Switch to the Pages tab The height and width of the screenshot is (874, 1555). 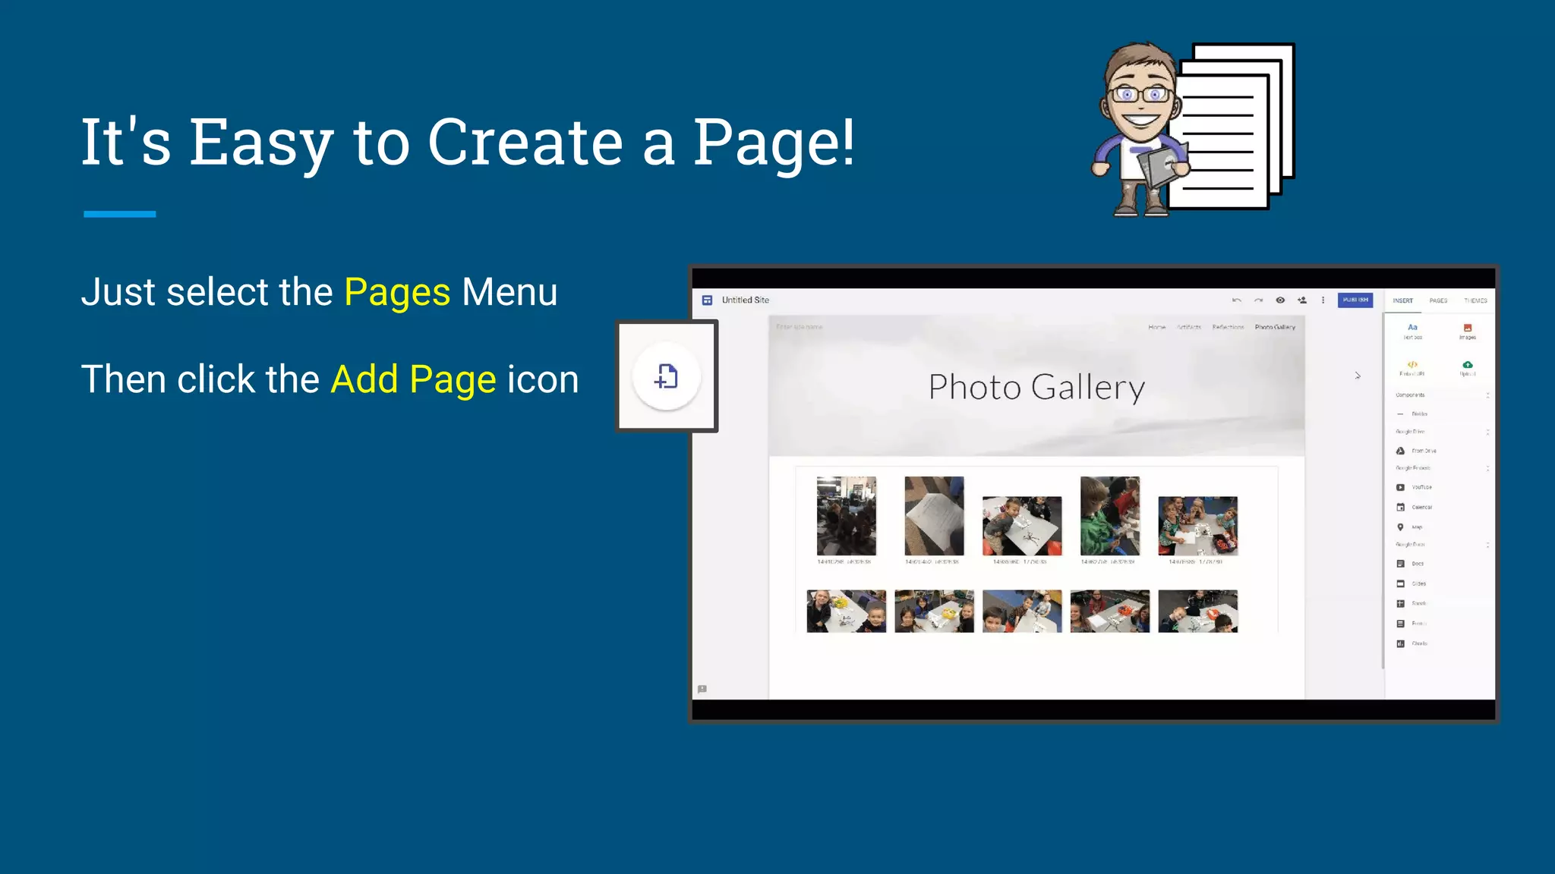[1438, 301]
